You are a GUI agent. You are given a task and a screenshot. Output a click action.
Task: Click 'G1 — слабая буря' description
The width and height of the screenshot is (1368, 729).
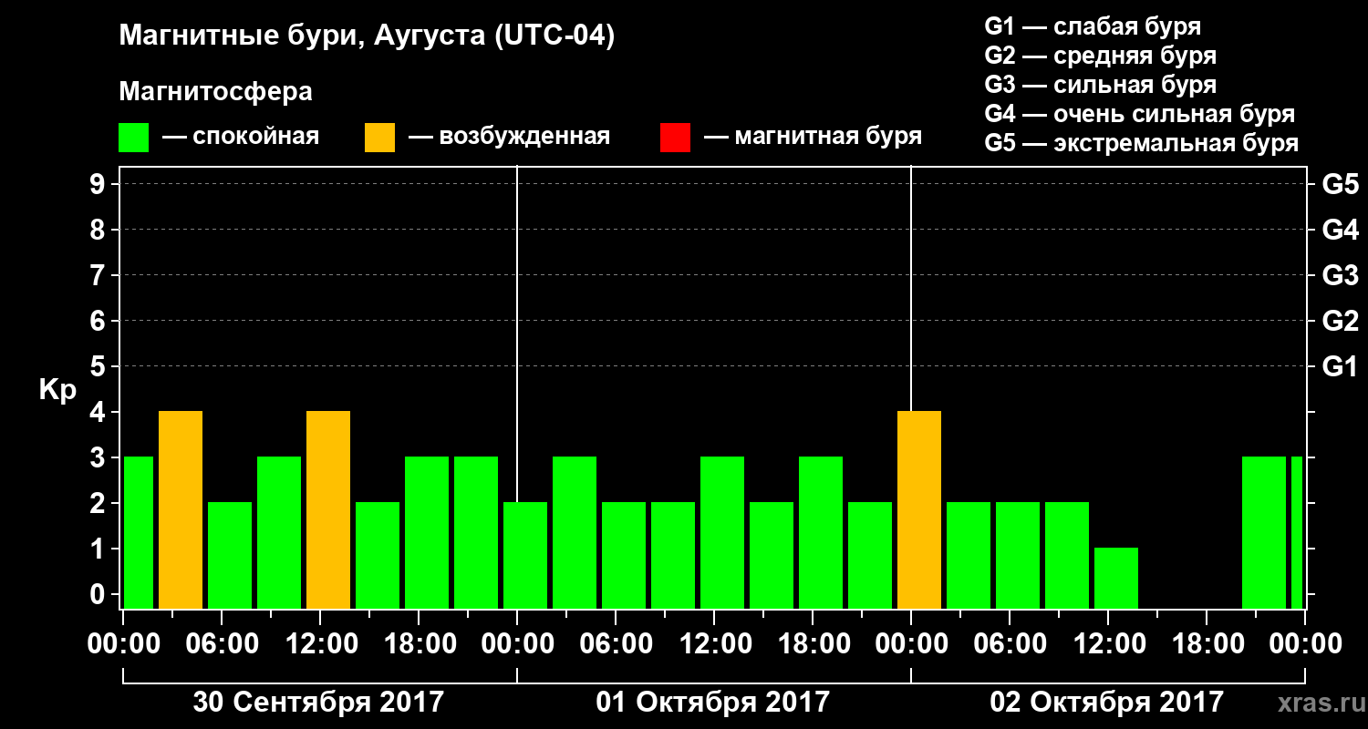click(x=1093, y=26)
